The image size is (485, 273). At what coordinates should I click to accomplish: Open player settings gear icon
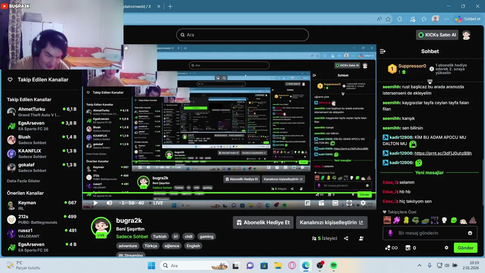363,203
